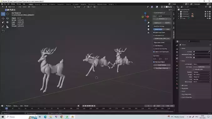Select the Annotate pencil tool
This screenshot has width=212, height=119.
[x=3, y=27]
